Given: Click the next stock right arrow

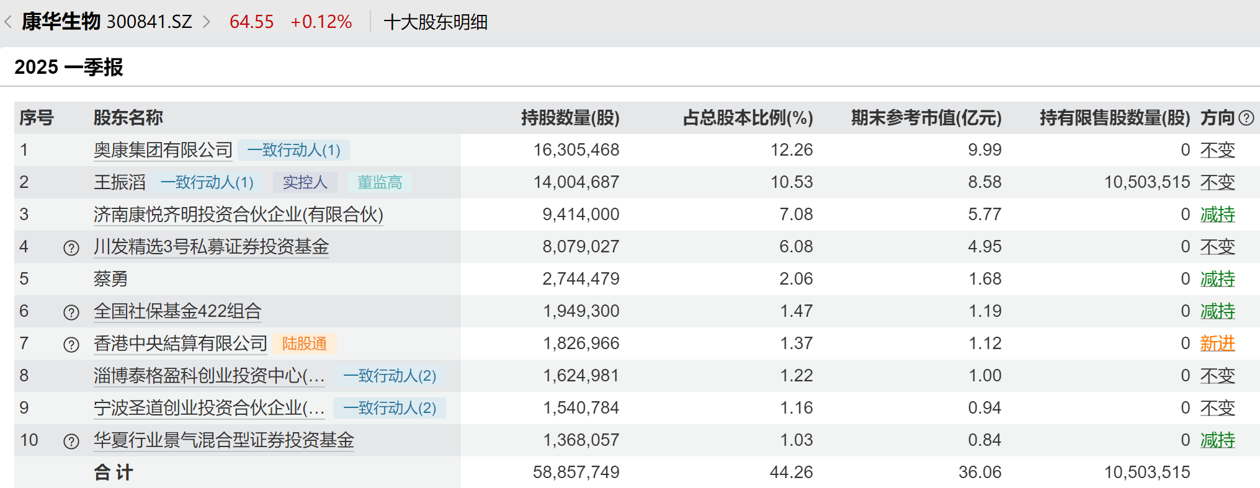Looking at the screenshot, I should coord(207,22).
